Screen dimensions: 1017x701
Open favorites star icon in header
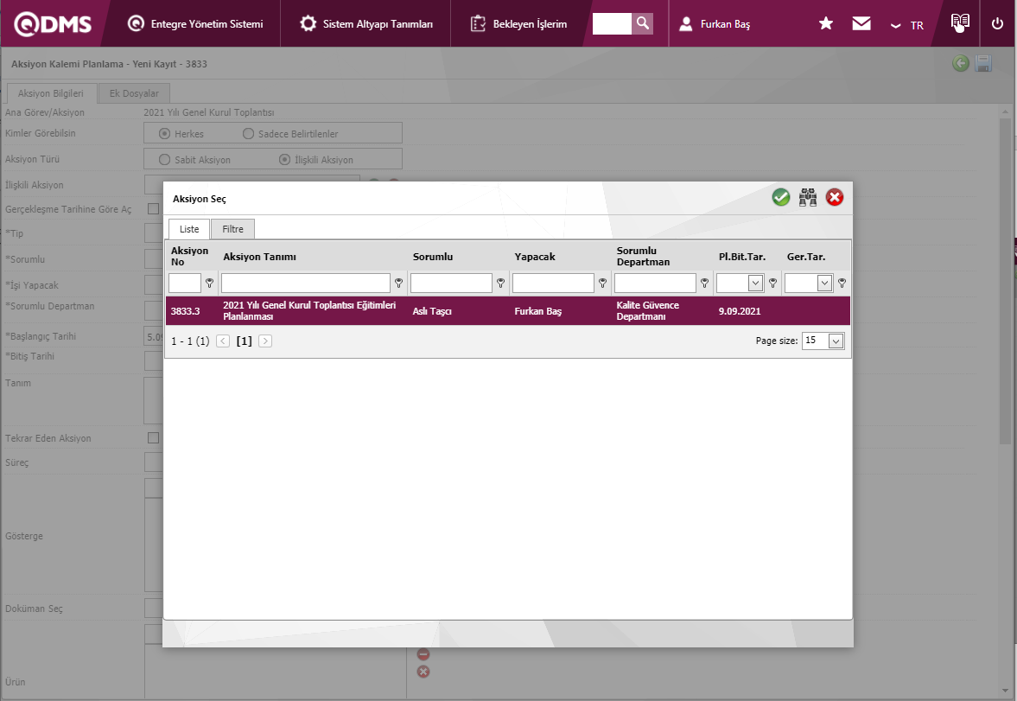point(826,24)
